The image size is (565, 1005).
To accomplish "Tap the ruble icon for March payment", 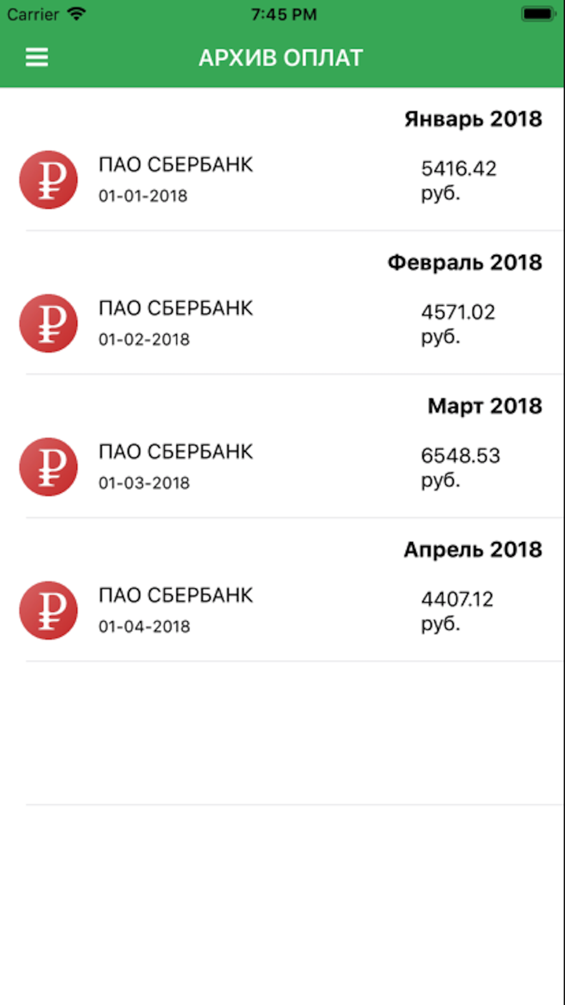I will click(x=49, y=467).
